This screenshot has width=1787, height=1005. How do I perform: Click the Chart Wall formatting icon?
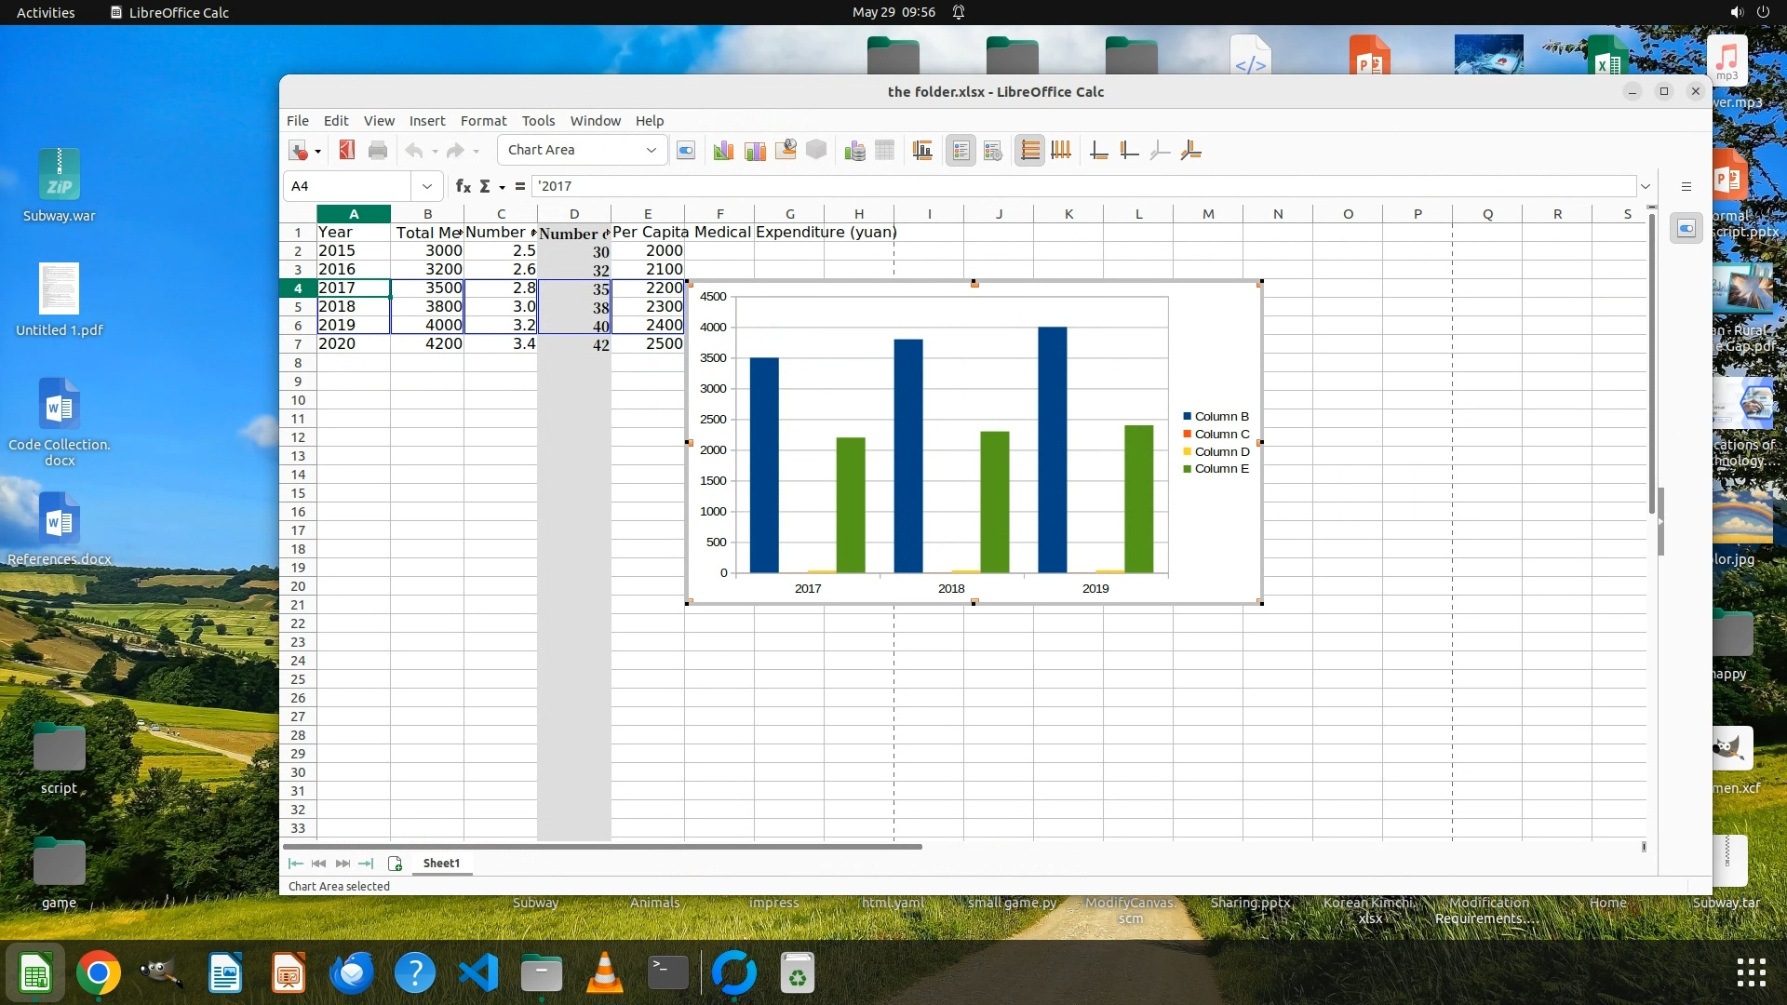coord(786,151)
